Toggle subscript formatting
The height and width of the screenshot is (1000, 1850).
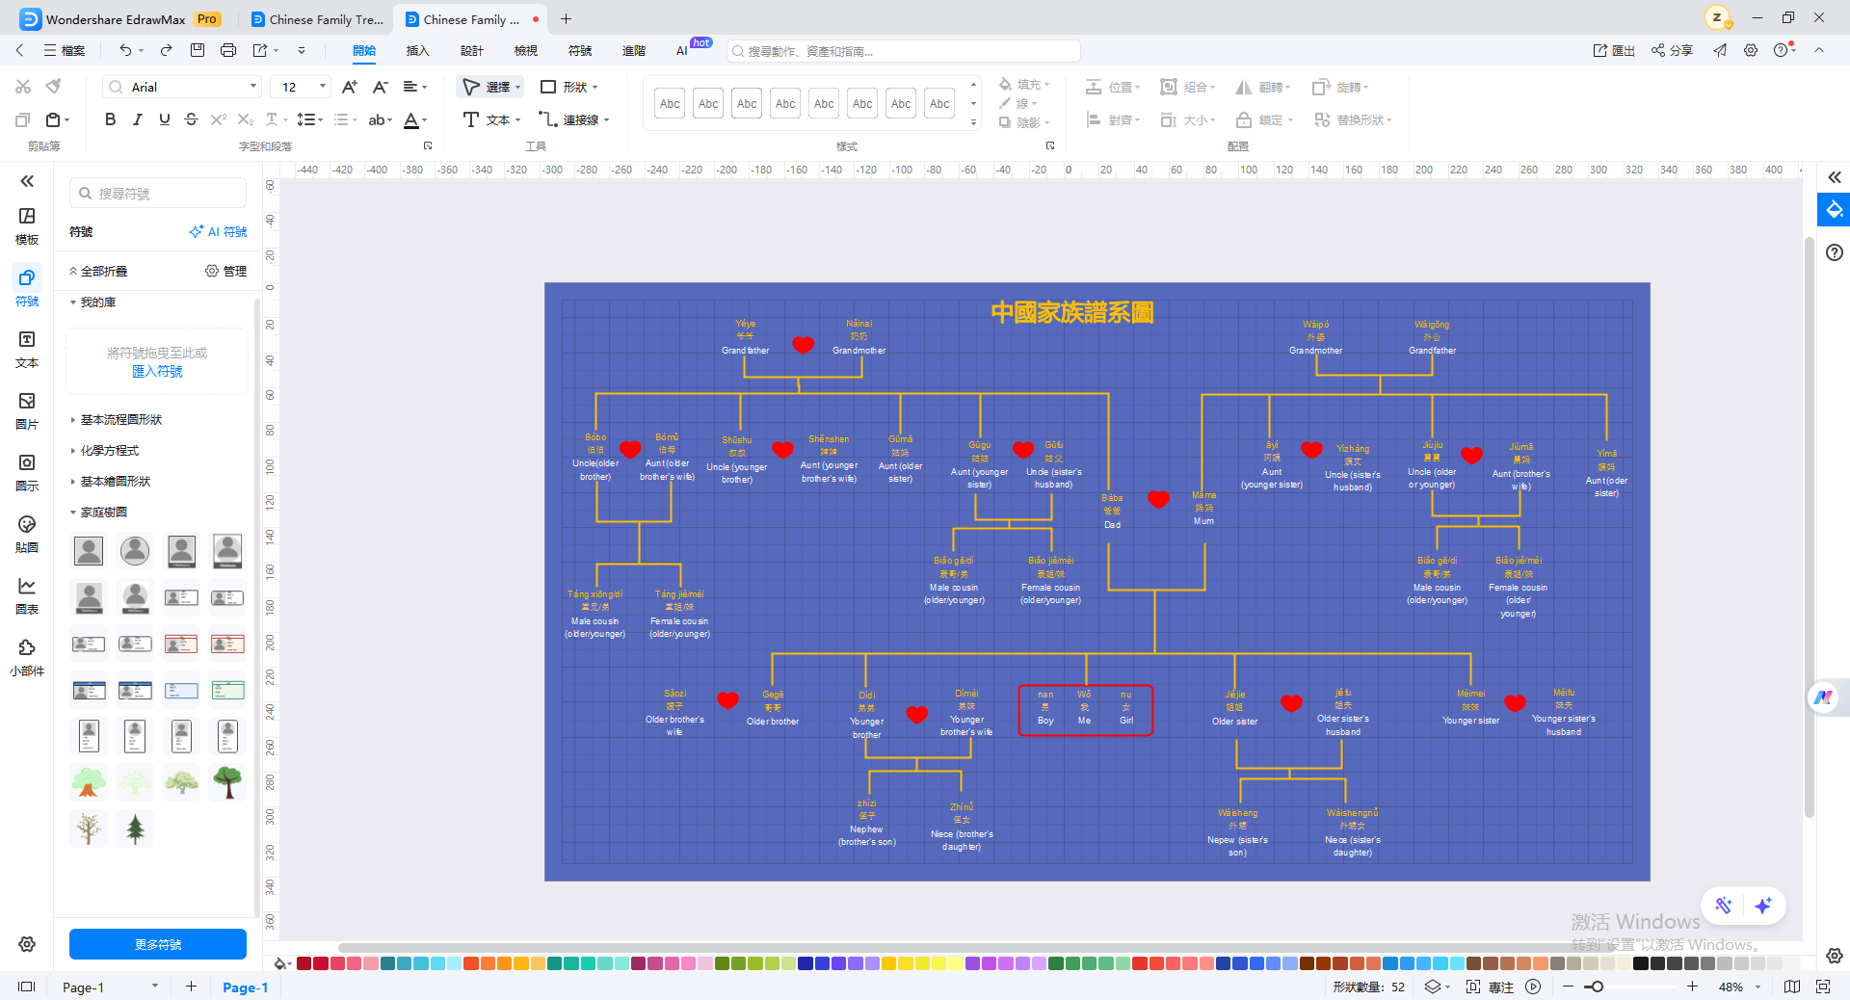(246, 119)
